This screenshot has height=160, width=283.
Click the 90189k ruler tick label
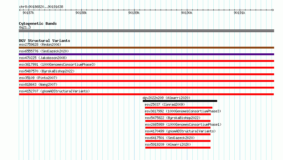point(134,13)
